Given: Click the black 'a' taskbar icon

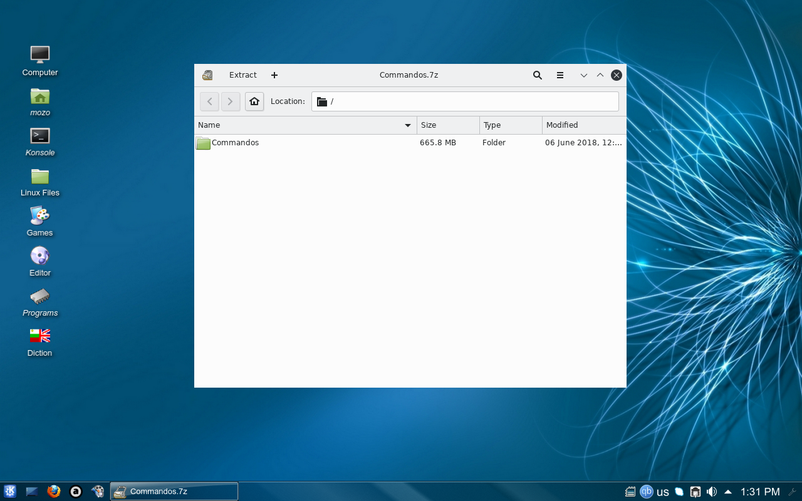Looking at the screenshot, I should 76,492.
